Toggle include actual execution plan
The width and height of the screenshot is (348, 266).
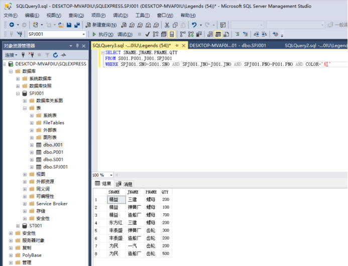click(183, 34)
